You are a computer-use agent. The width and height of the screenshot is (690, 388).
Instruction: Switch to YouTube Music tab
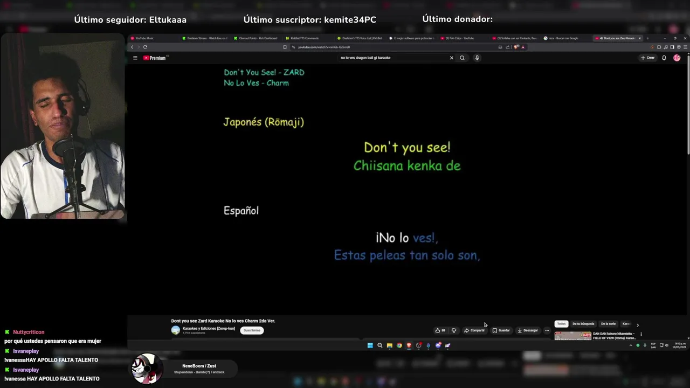pos(144,38)
